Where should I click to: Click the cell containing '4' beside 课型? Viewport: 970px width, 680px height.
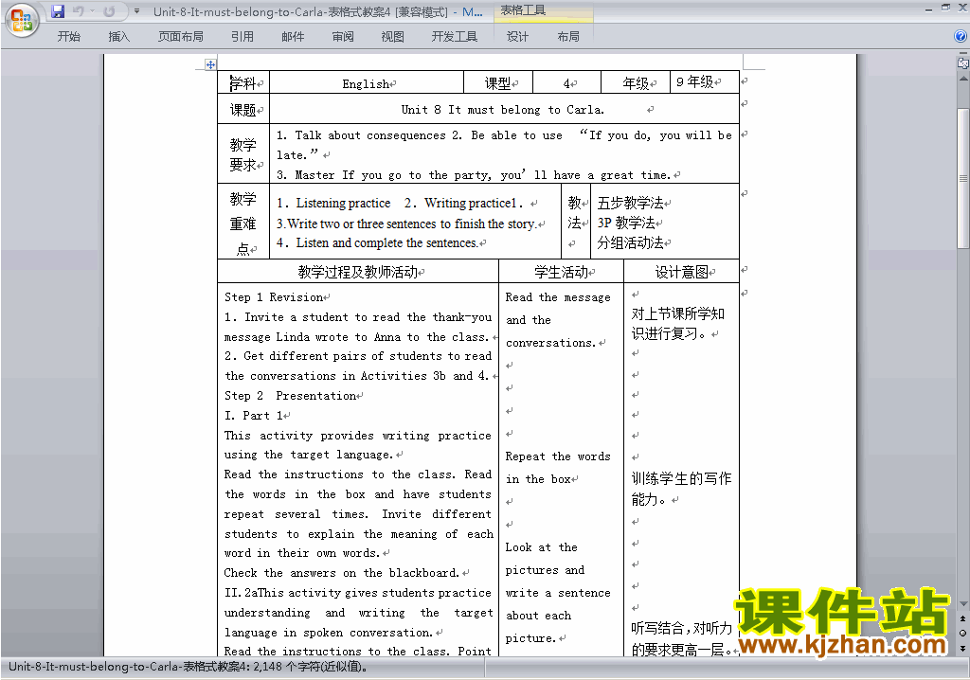click(566, 83)
